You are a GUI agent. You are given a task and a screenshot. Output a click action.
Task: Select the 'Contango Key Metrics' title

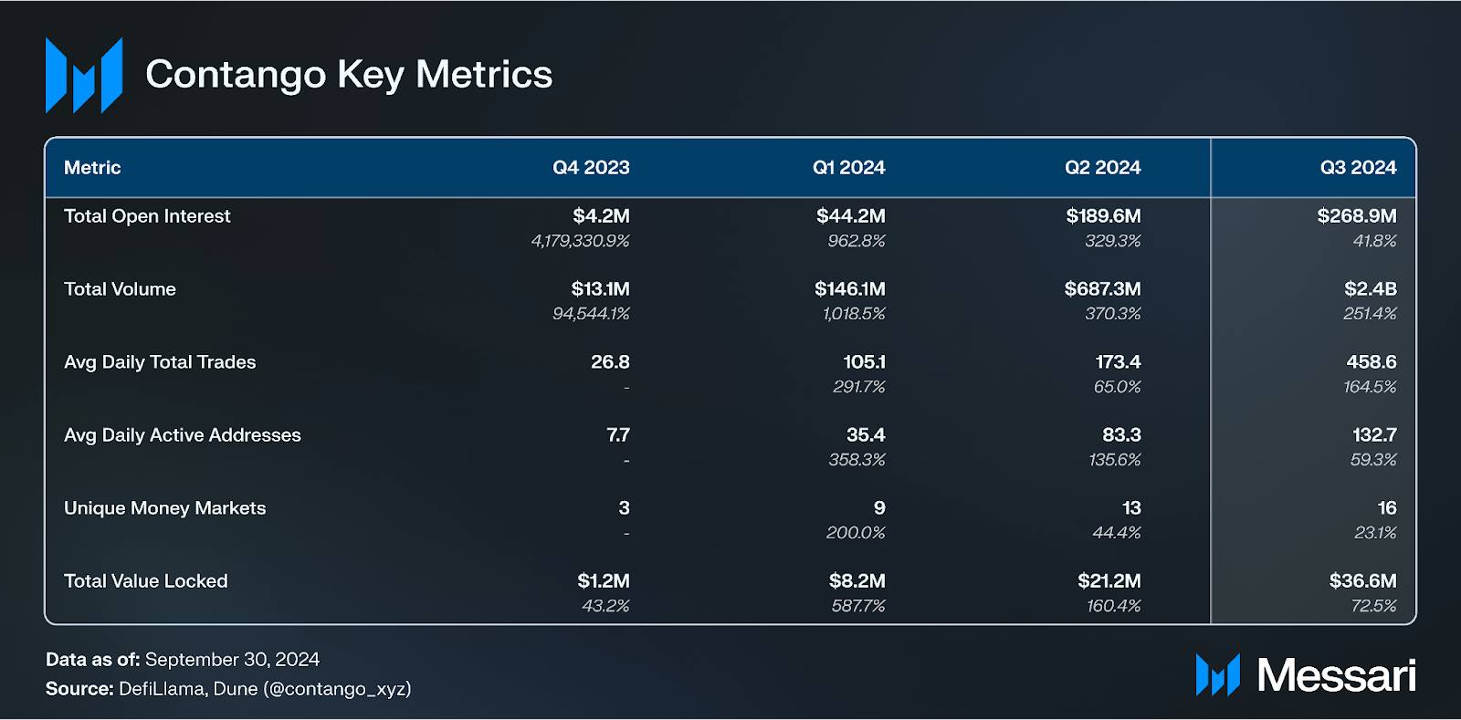(349, 75)
